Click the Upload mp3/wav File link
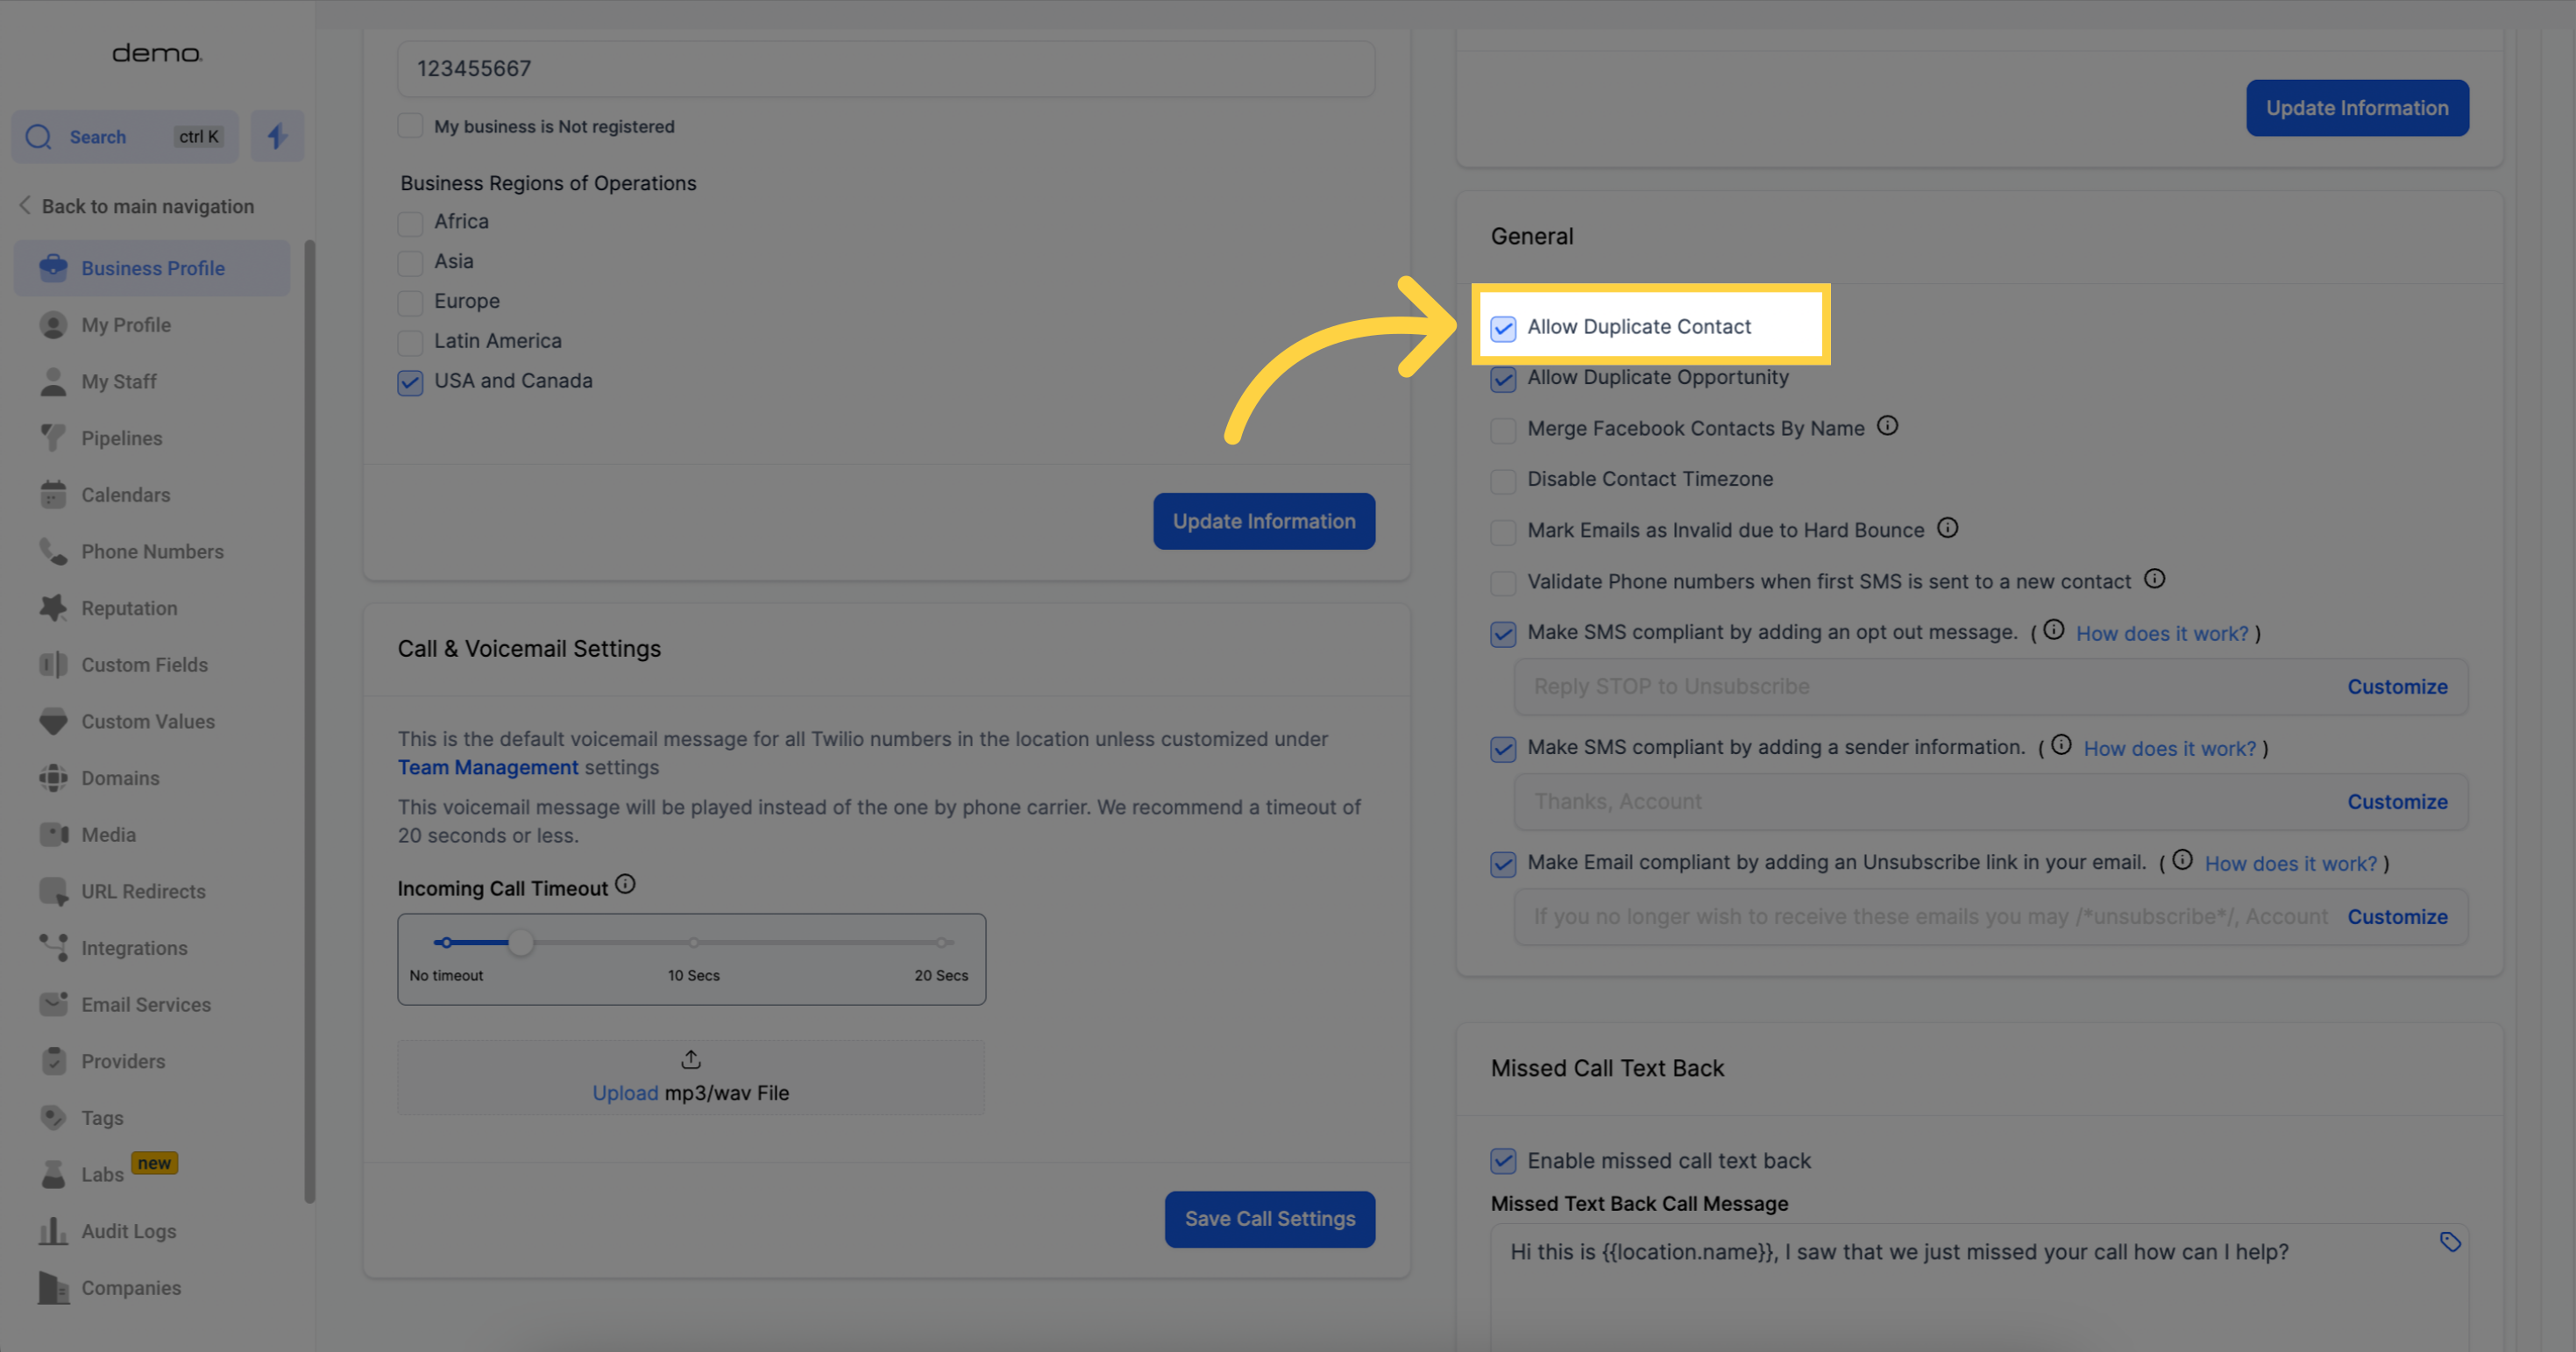 pyautogui.click(x=690, y=1091)
